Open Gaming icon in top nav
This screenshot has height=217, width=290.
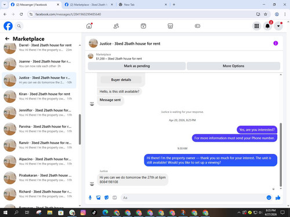coord(197,26)
